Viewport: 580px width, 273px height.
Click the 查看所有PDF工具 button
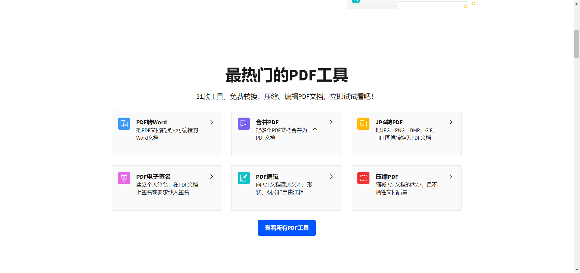(x=286, y=228)
